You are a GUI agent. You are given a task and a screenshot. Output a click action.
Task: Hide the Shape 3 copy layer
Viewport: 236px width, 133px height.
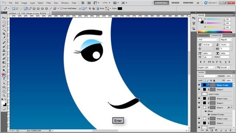pyautogui.click(x=199, y=99)
